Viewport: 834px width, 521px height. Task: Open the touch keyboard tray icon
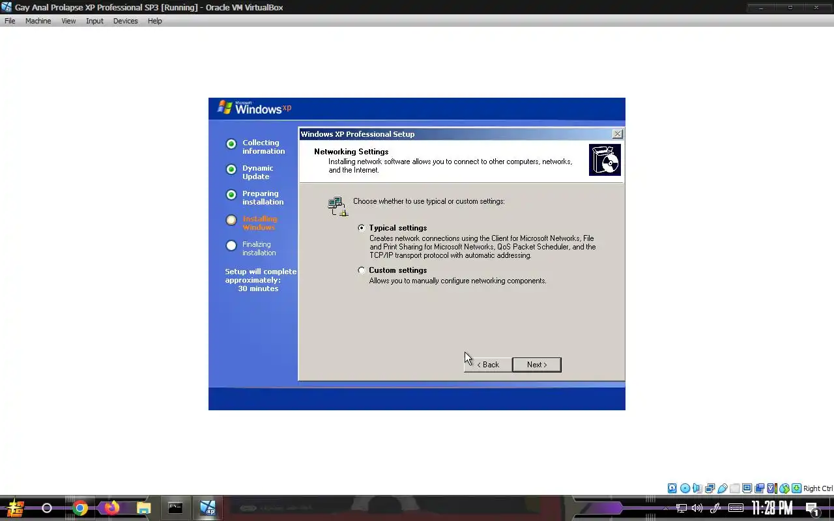736,508
